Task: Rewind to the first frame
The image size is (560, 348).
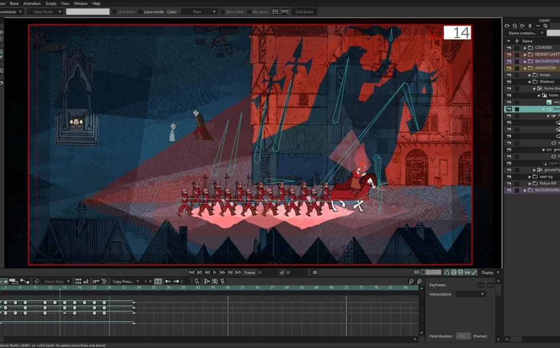Action: tap(191, 273)
